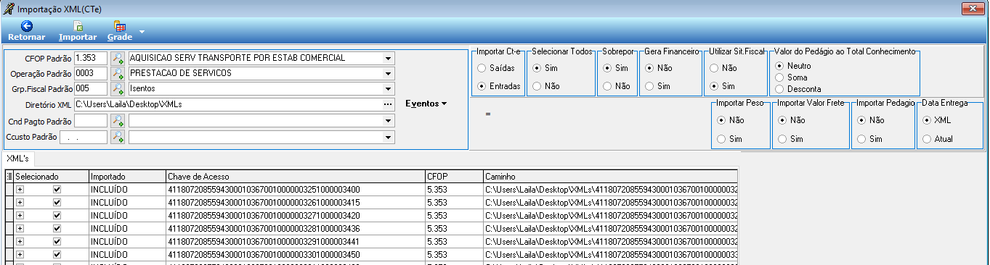Expand the Isentos fiscal group combo box

(x=388, y=88)
